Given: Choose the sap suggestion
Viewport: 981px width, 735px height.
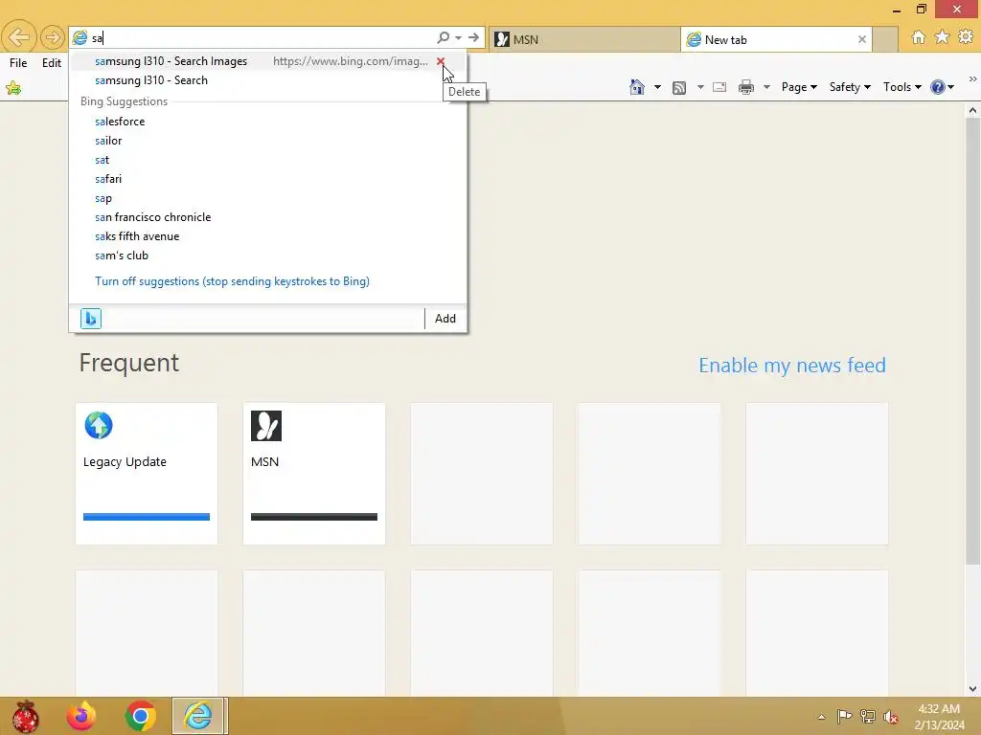Looking at the screenshot, I should (268, 198).
